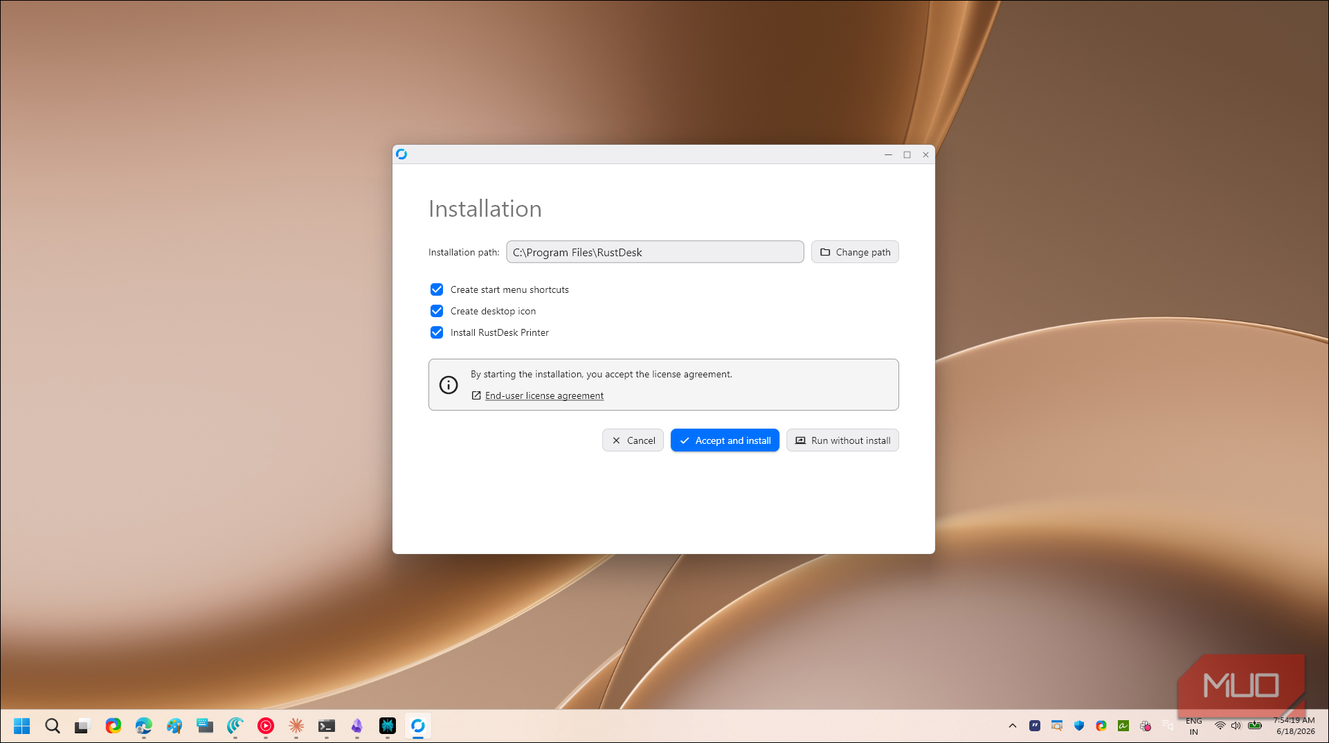Click the RustDesk logo in installer title bar
The height and width of the screenshot is (743, 1329).
click(x=401, y=154)
